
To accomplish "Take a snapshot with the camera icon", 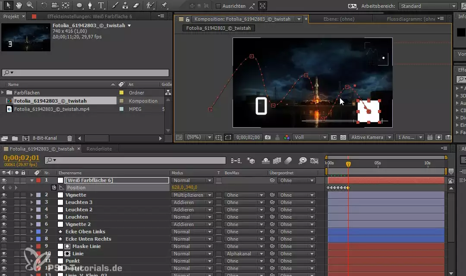I will point(268,137).
